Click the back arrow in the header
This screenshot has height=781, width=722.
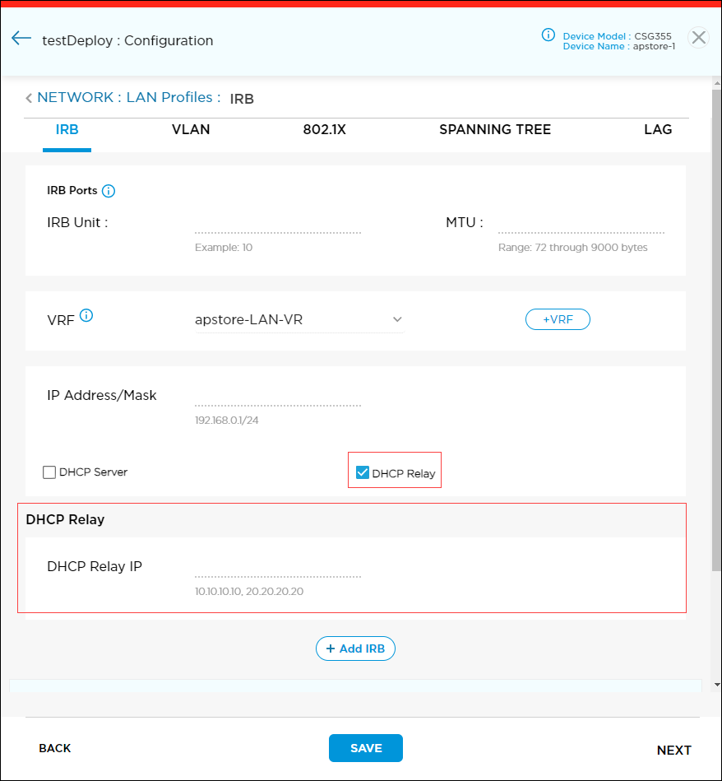point(21,38)
